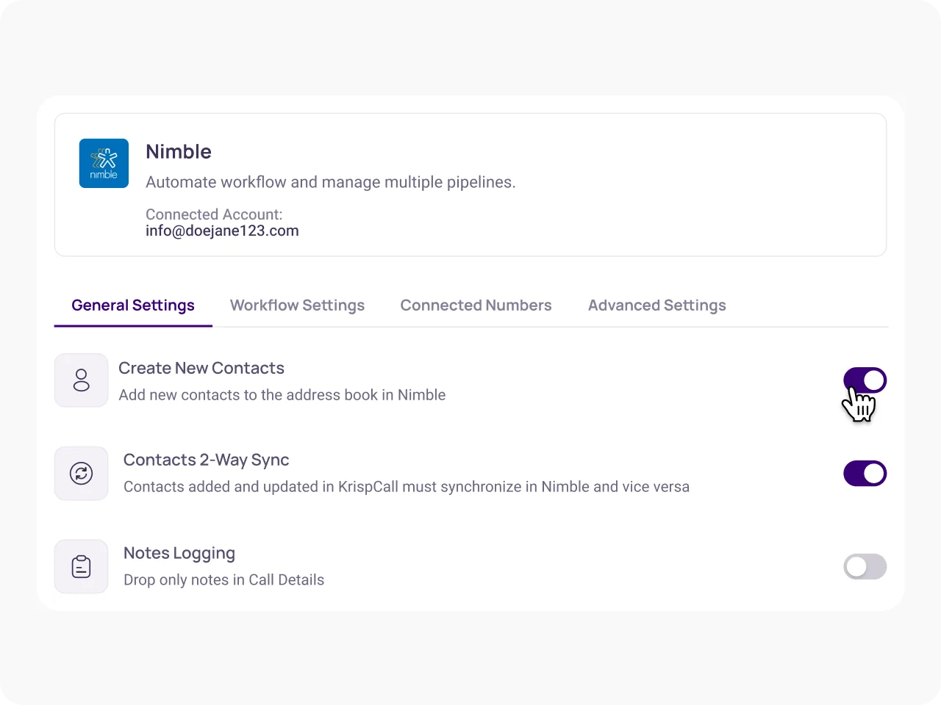Click the Create New Contacts person icon

pos(82,380)
